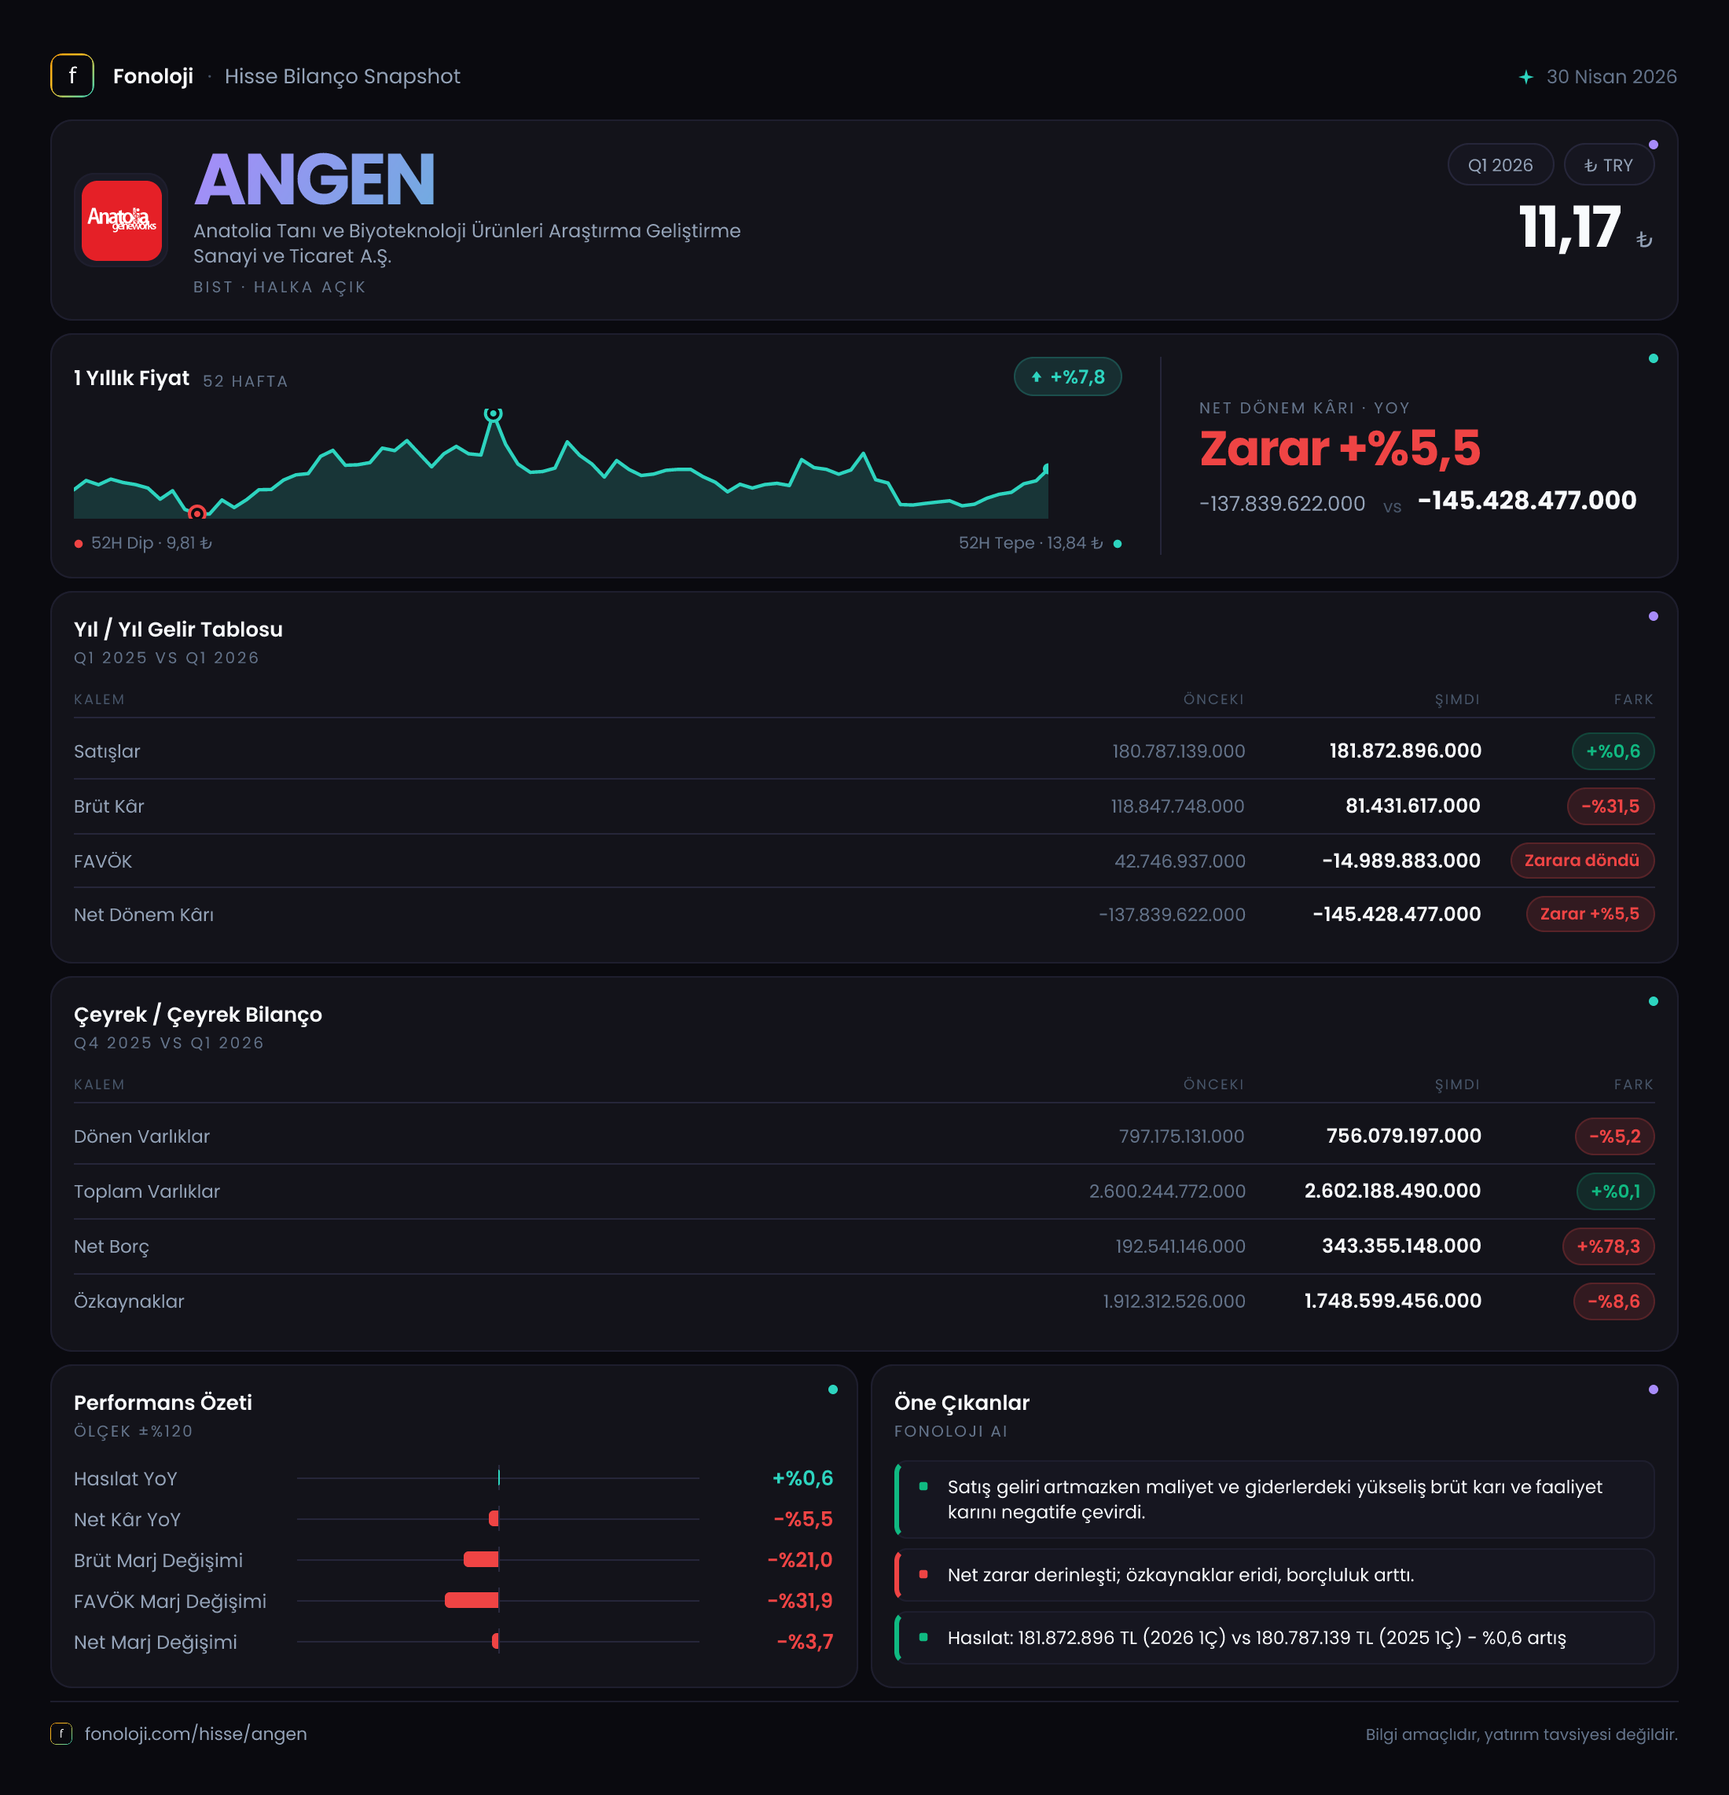The width and height of the screenshot is (1729, 1795).
Task: Select the Q1 2026 period pill
Action: (x=1500, y=165)
